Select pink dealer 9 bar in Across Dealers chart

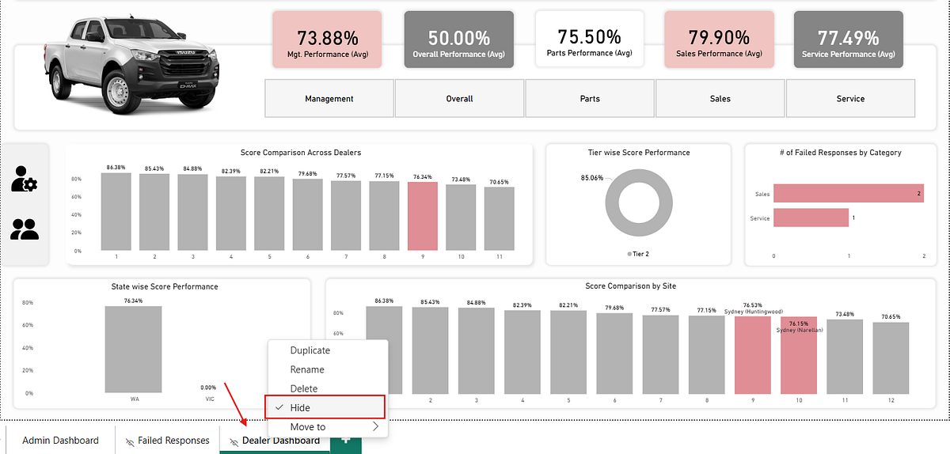point(423,217)
